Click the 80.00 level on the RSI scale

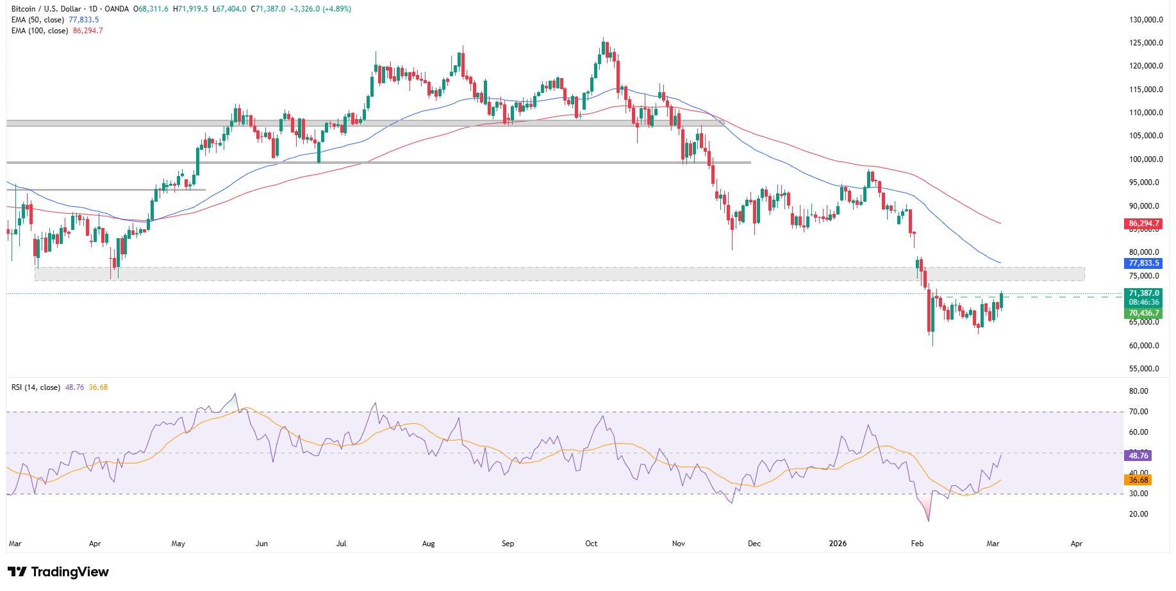click(x=1139, y=391)
